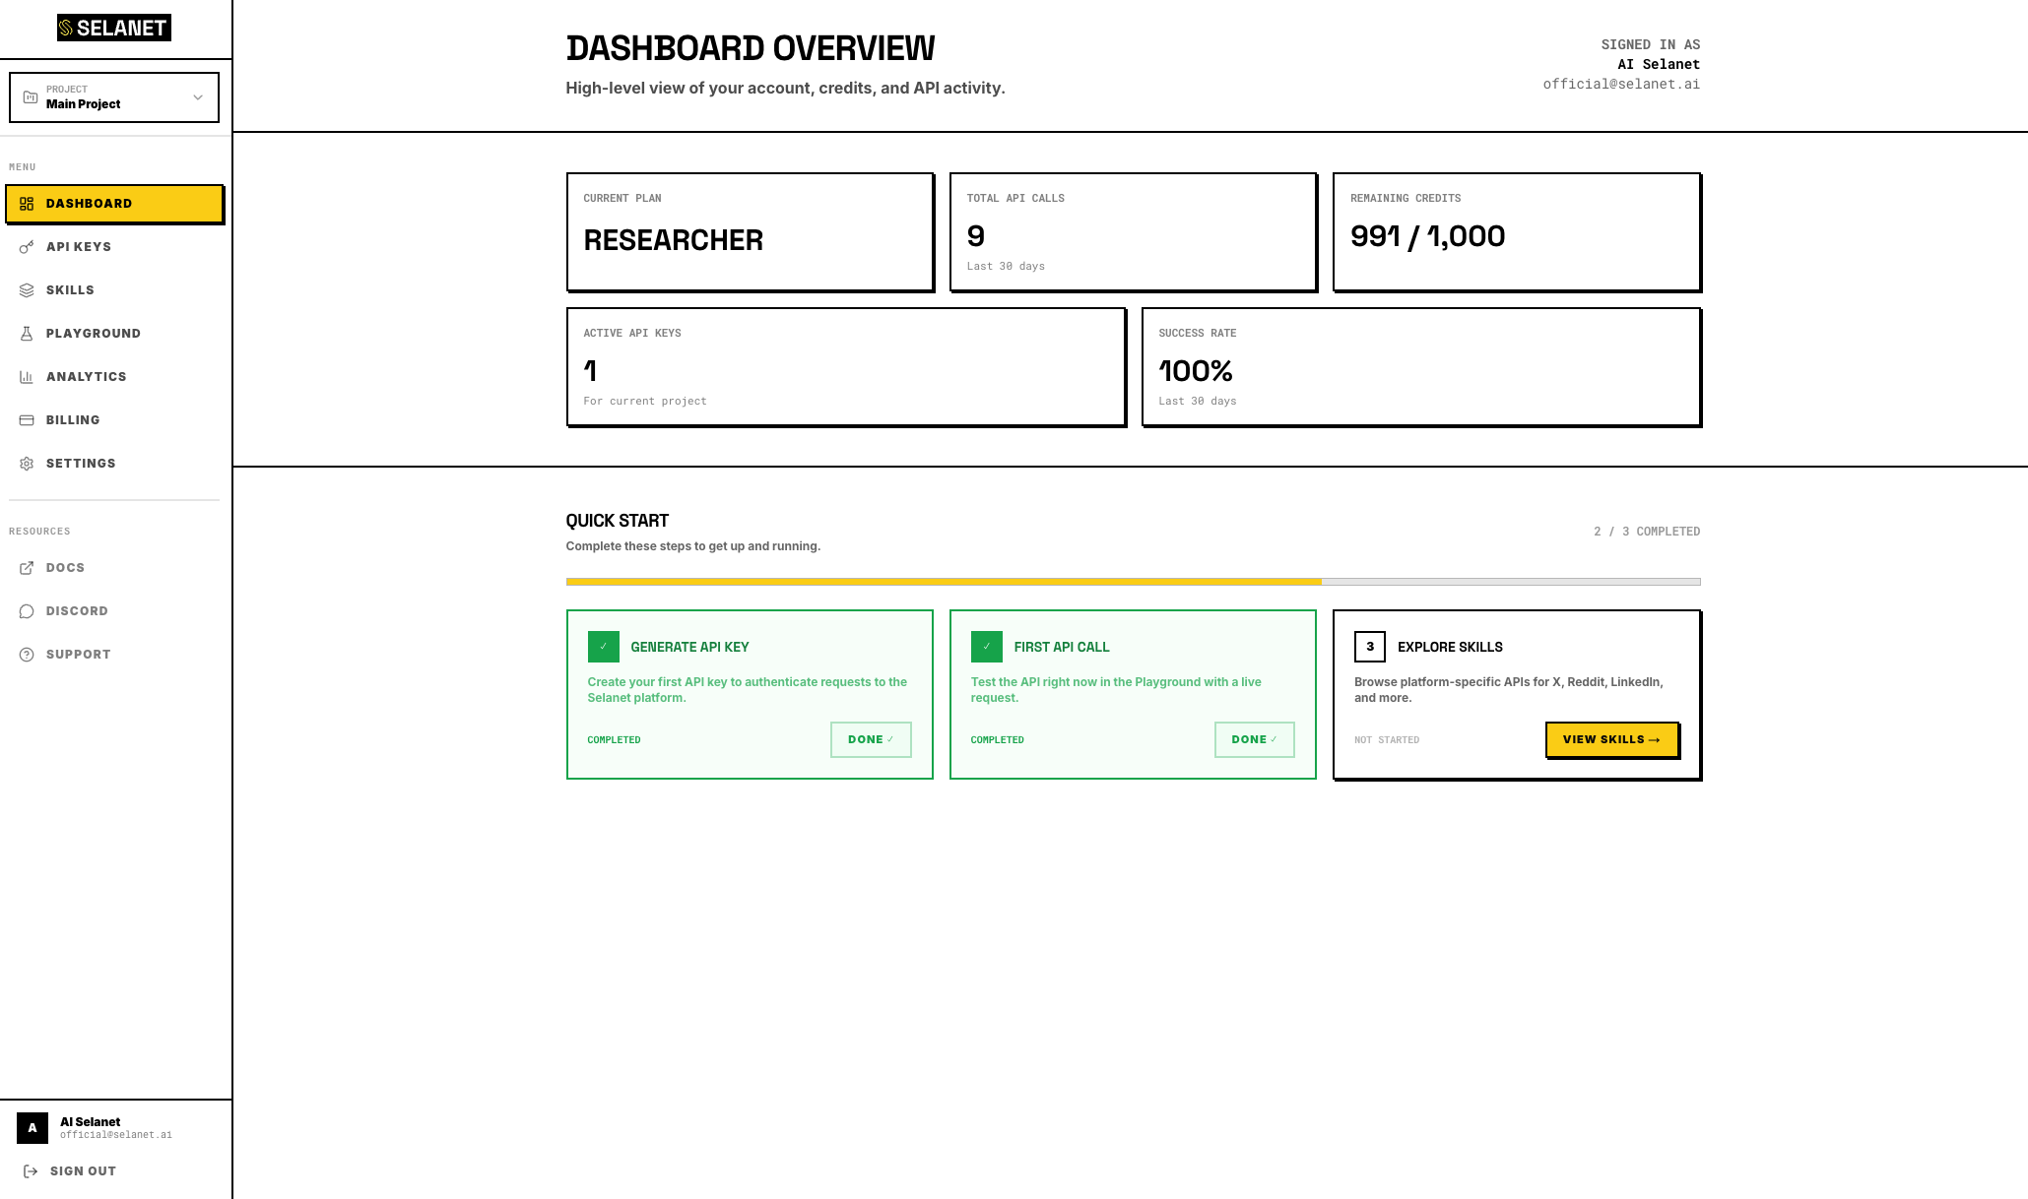Click the Explore Skills step 3 box

pos(1369,647)
